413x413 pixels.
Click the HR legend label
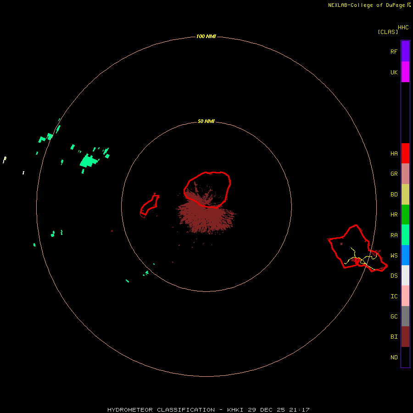[394, 214]
